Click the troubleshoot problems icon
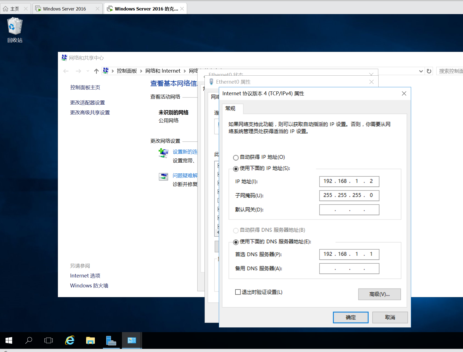 (x=163, y=176)
